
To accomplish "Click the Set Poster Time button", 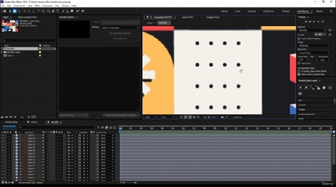I will point(120,39).
